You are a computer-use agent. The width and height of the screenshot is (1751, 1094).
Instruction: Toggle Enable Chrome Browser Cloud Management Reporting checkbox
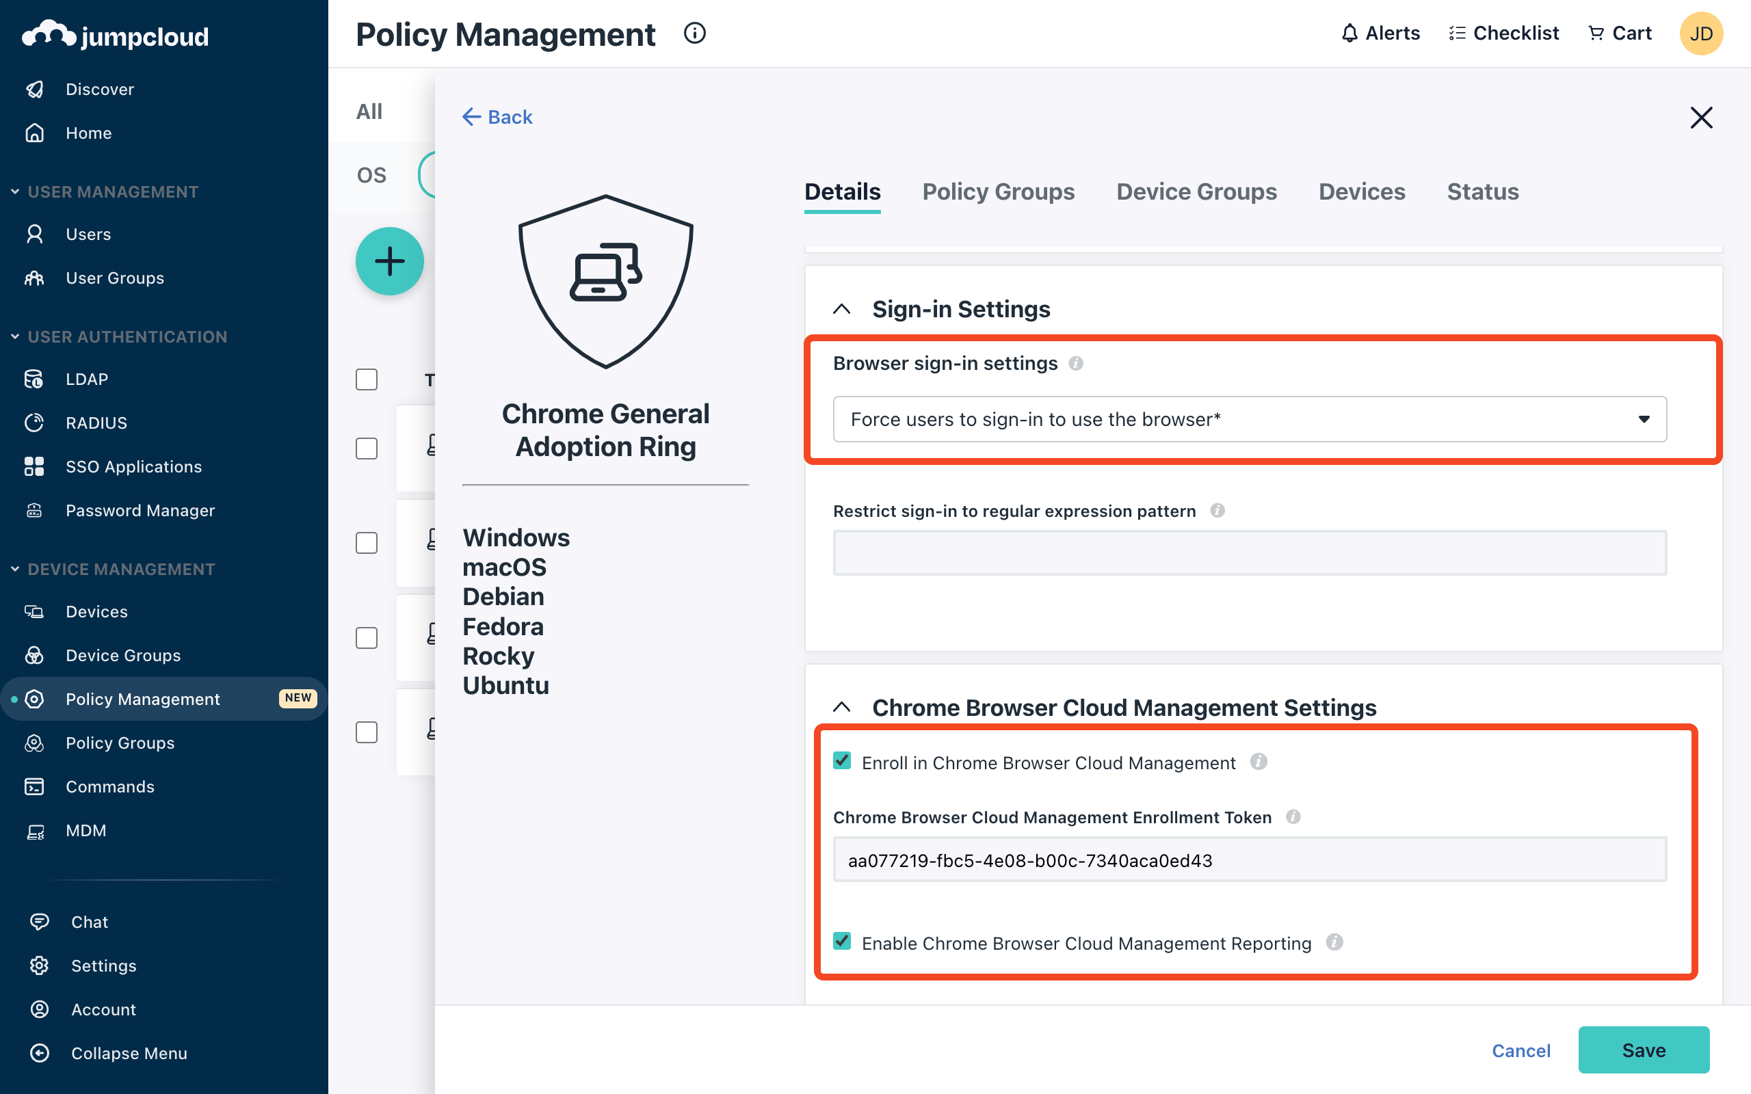pos(841,942)
